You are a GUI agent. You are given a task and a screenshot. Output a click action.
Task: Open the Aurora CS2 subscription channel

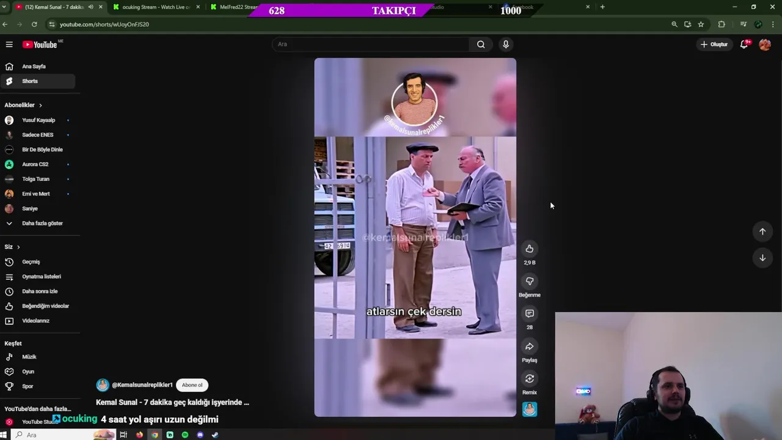(38, 164)
